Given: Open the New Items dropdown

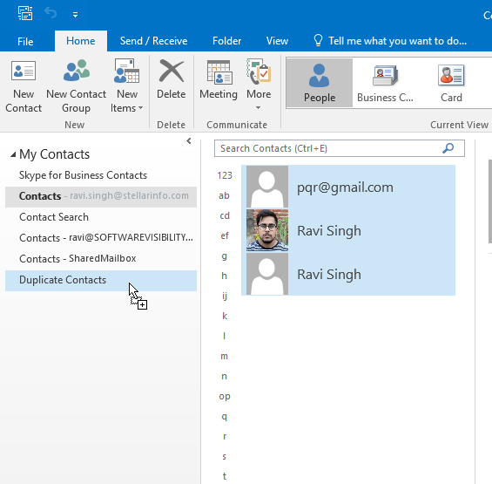Looking at the screenshot, I should 127,85.
